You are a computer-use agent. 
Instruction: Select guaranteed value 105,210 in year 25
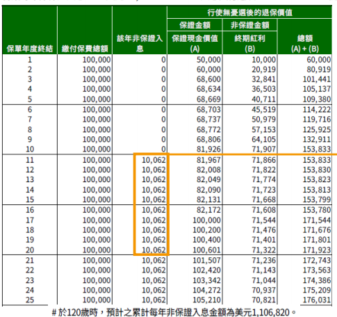207,300
